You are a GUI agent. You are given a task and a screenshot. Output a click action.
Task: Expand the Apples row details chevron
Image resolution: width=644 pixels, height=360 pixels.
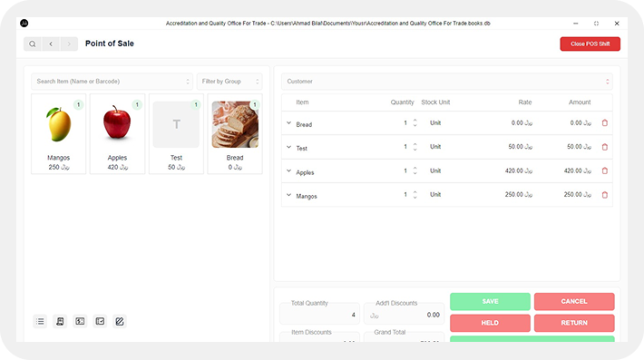click(x=288, y=170)
